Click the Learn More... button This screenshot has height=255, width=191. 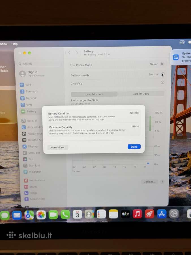click(x=58, y=147)
